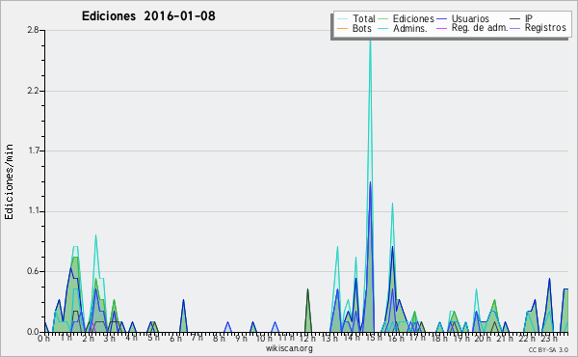Screen dimensions: 578x357
Task: Click the y-axis value 2.8
Action: tap(33, 30)
